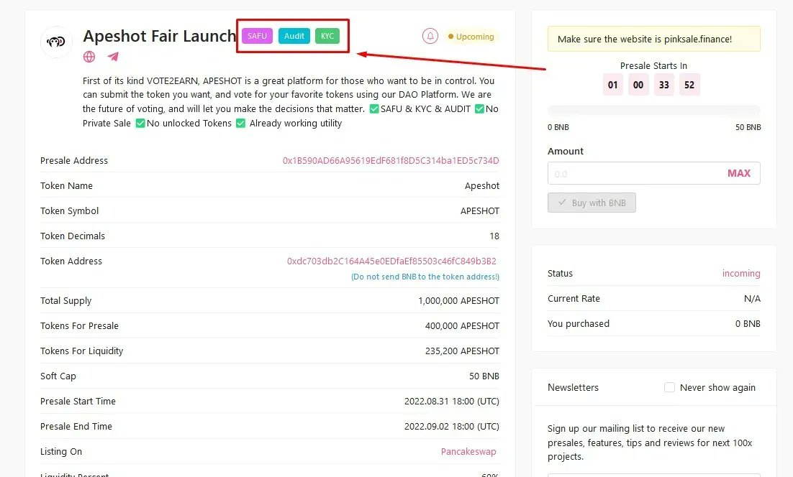The width and height of the screenshot is (793, 477).
Task: Click the Token Decimals value 18
Action: pyautogui.click(x=494, y=236)
